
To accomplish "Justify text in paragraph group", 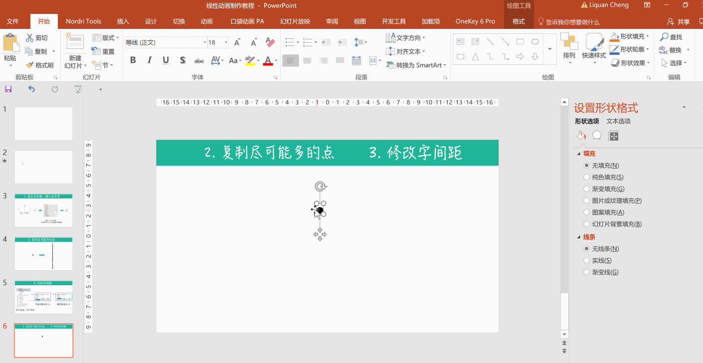I will click(x=340, y=60).
